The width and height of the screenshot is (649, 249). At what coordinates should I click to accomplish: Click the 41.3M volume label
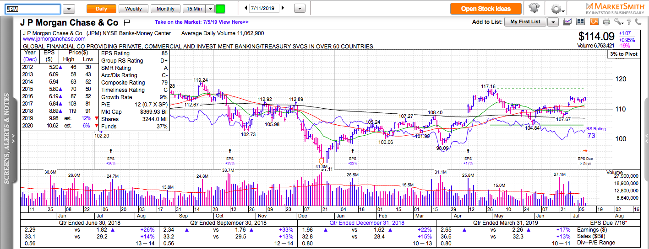[x=322, y=168]
